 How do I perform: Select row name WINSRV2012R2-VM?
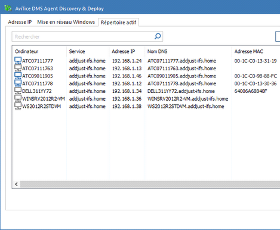44,99
